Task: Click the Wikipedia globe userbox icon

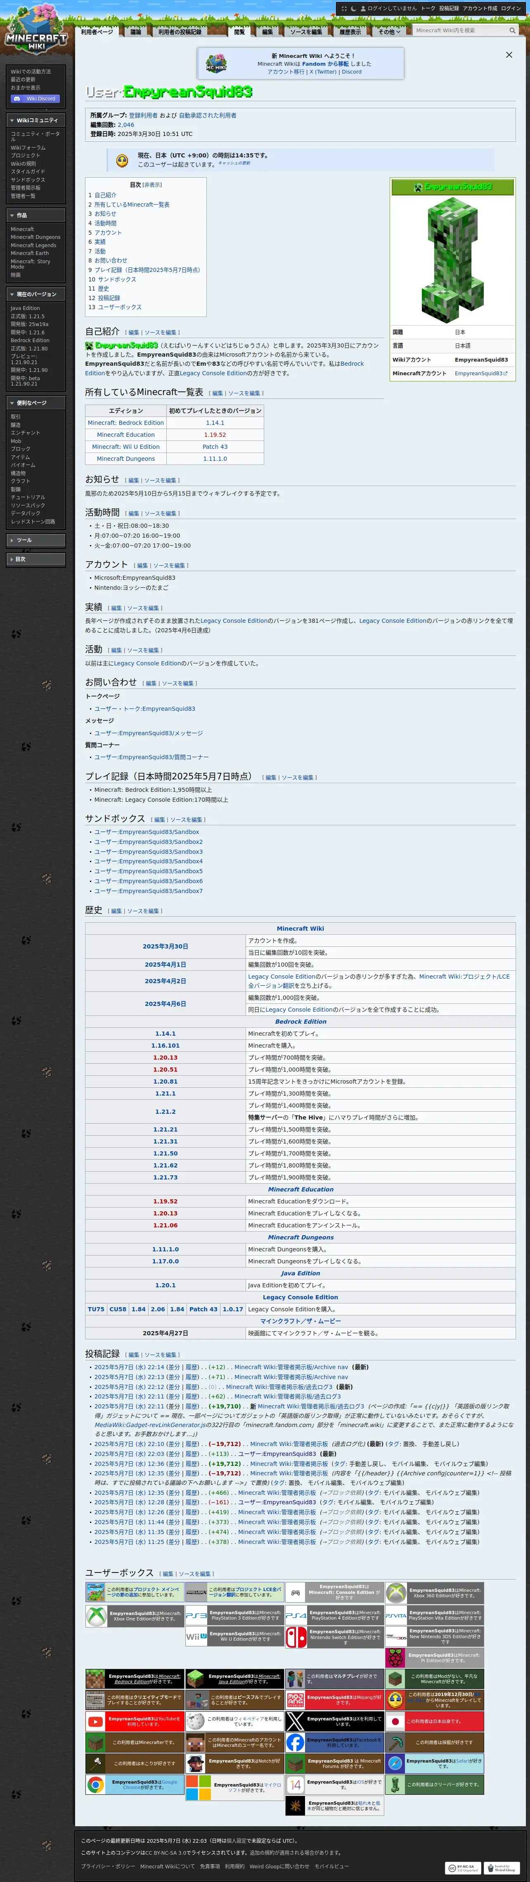Action: click(x=196, y=1721)
